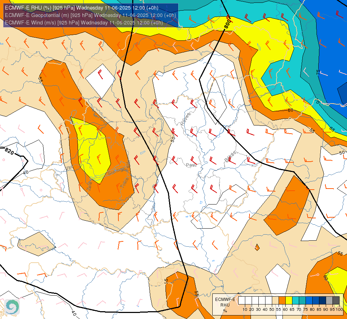Click the teal 70-75 legend swatch
347x319 pixels.
[302, 301]
